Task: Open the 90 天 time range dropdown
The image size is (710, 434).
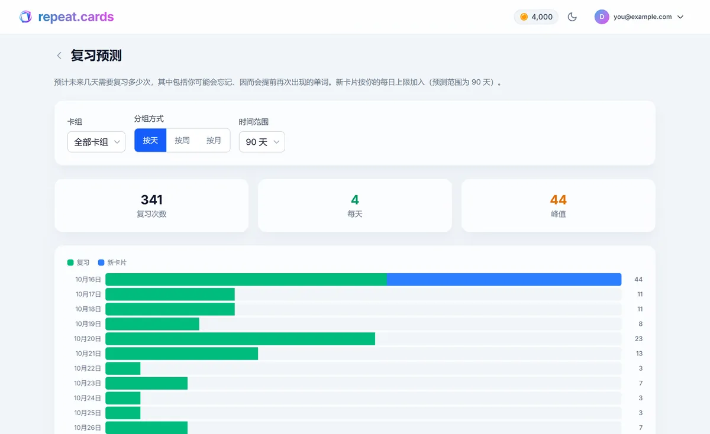Action: (262, 142)
